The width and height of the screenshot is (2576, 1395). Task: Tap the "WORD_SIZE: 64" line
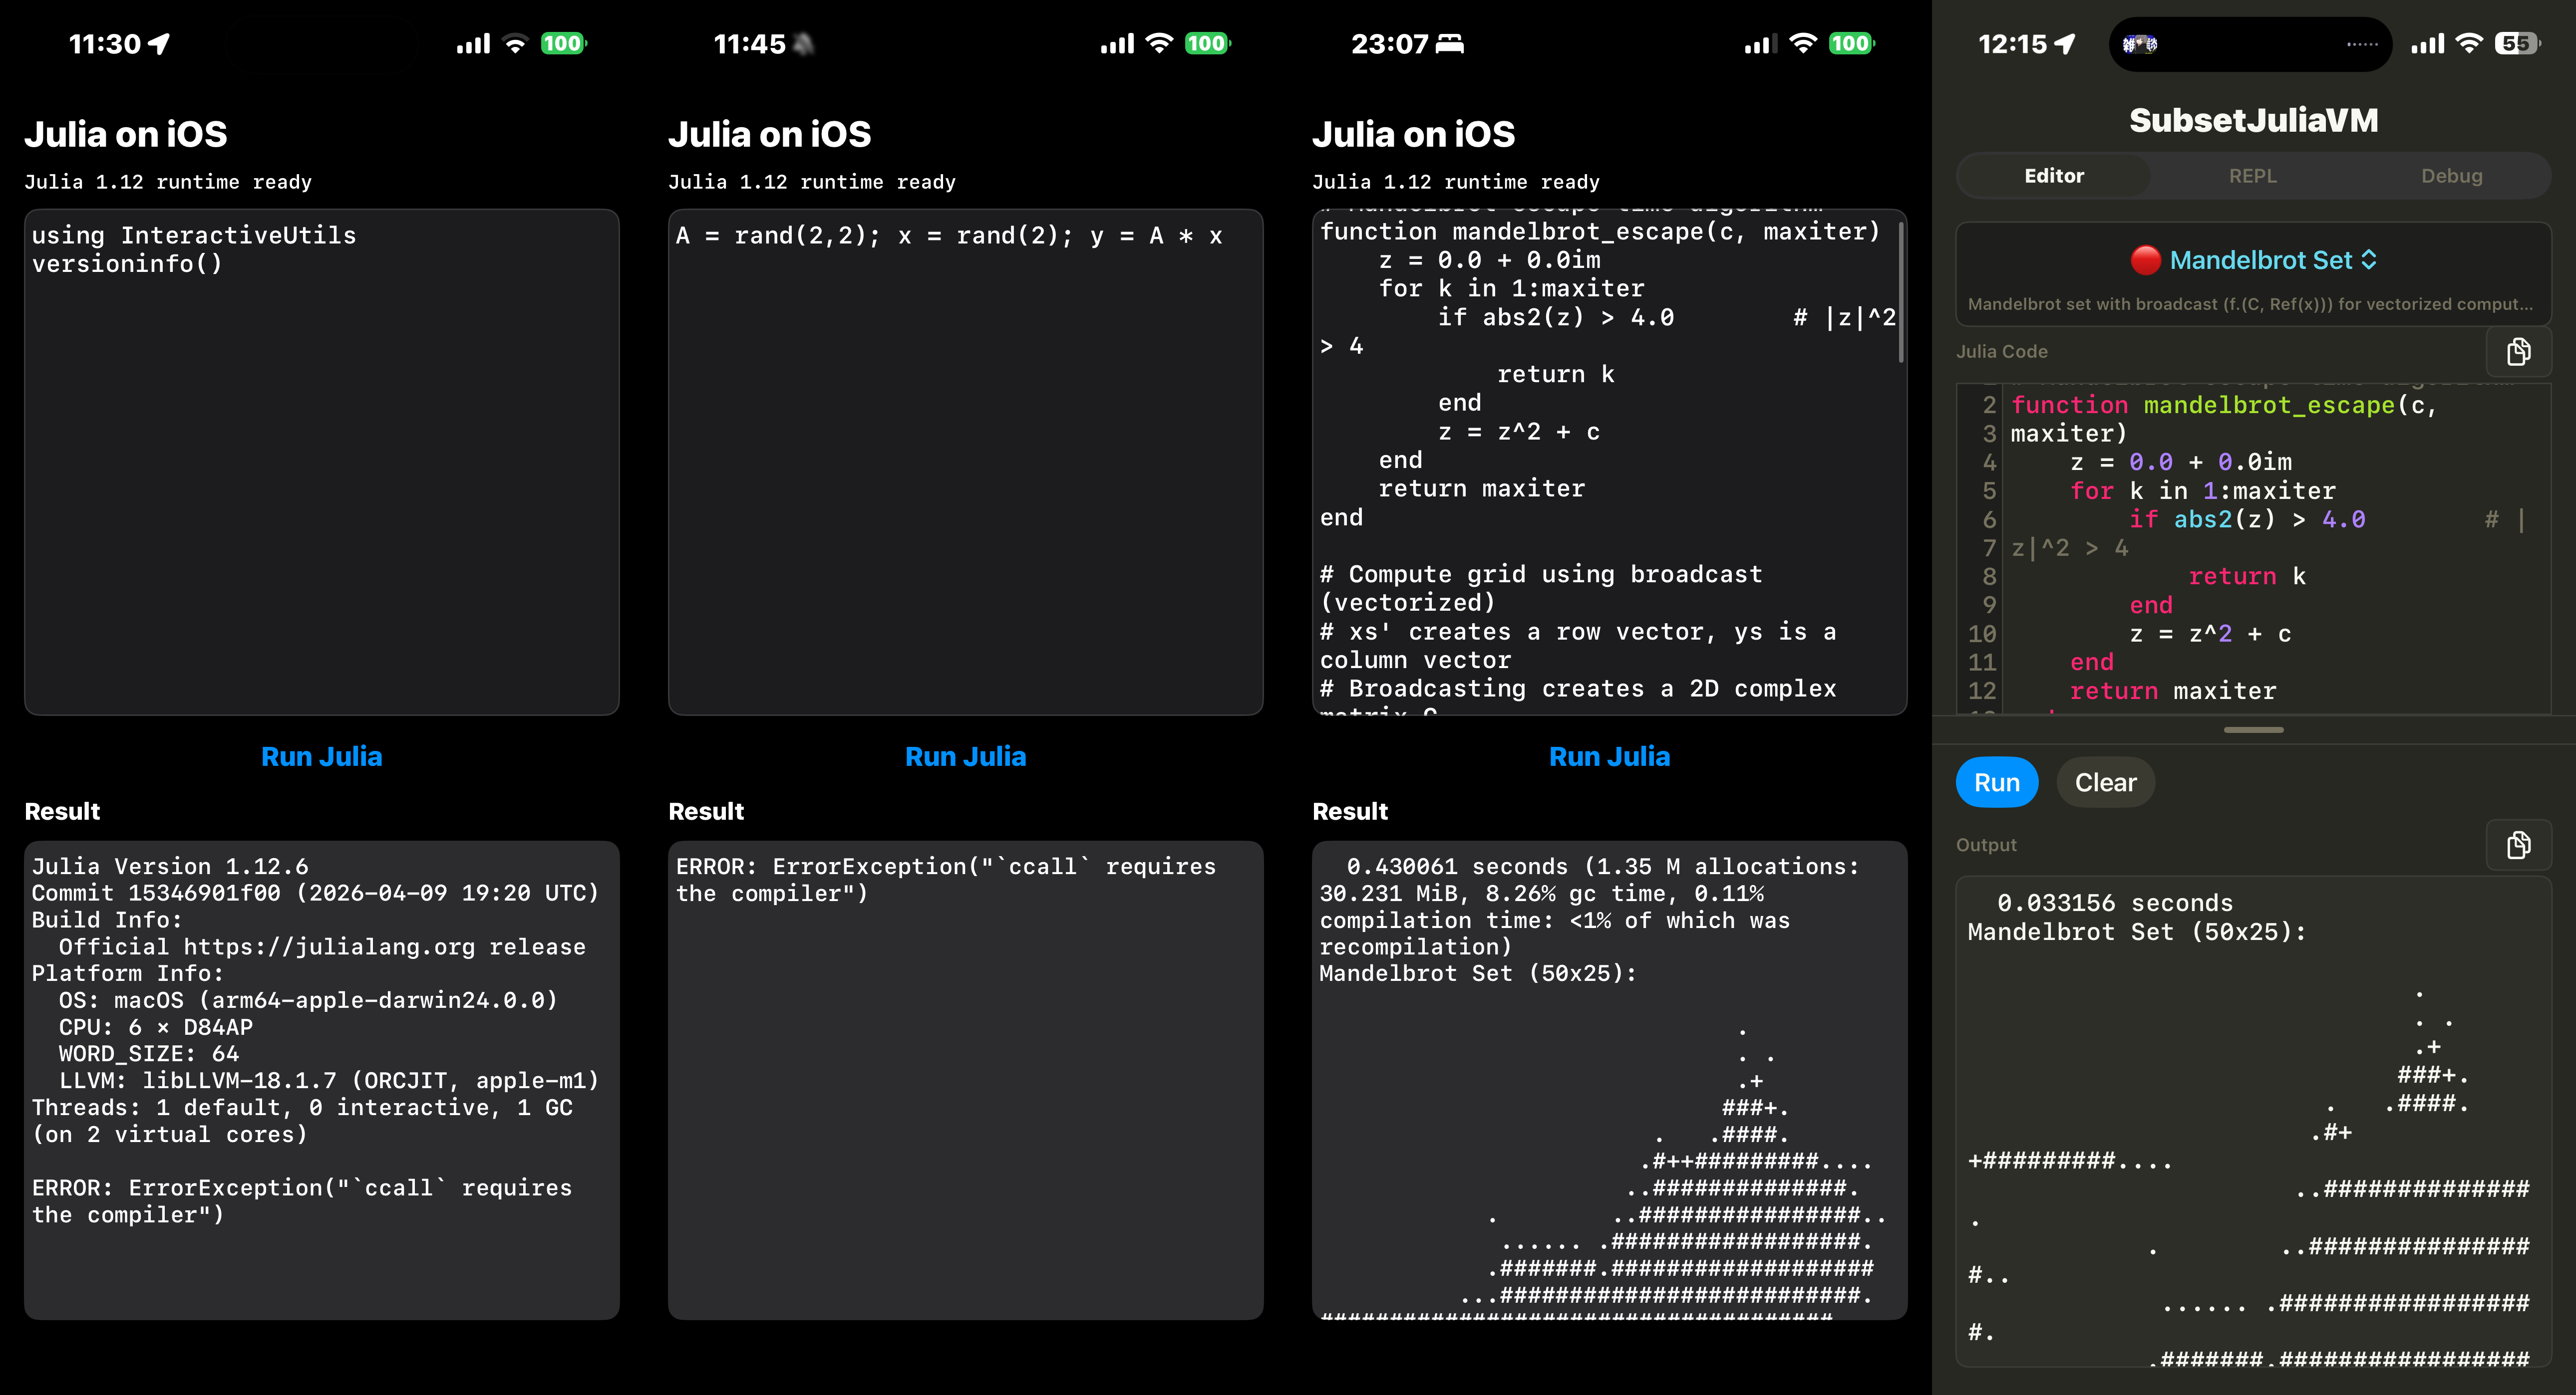pos(149,1054)
